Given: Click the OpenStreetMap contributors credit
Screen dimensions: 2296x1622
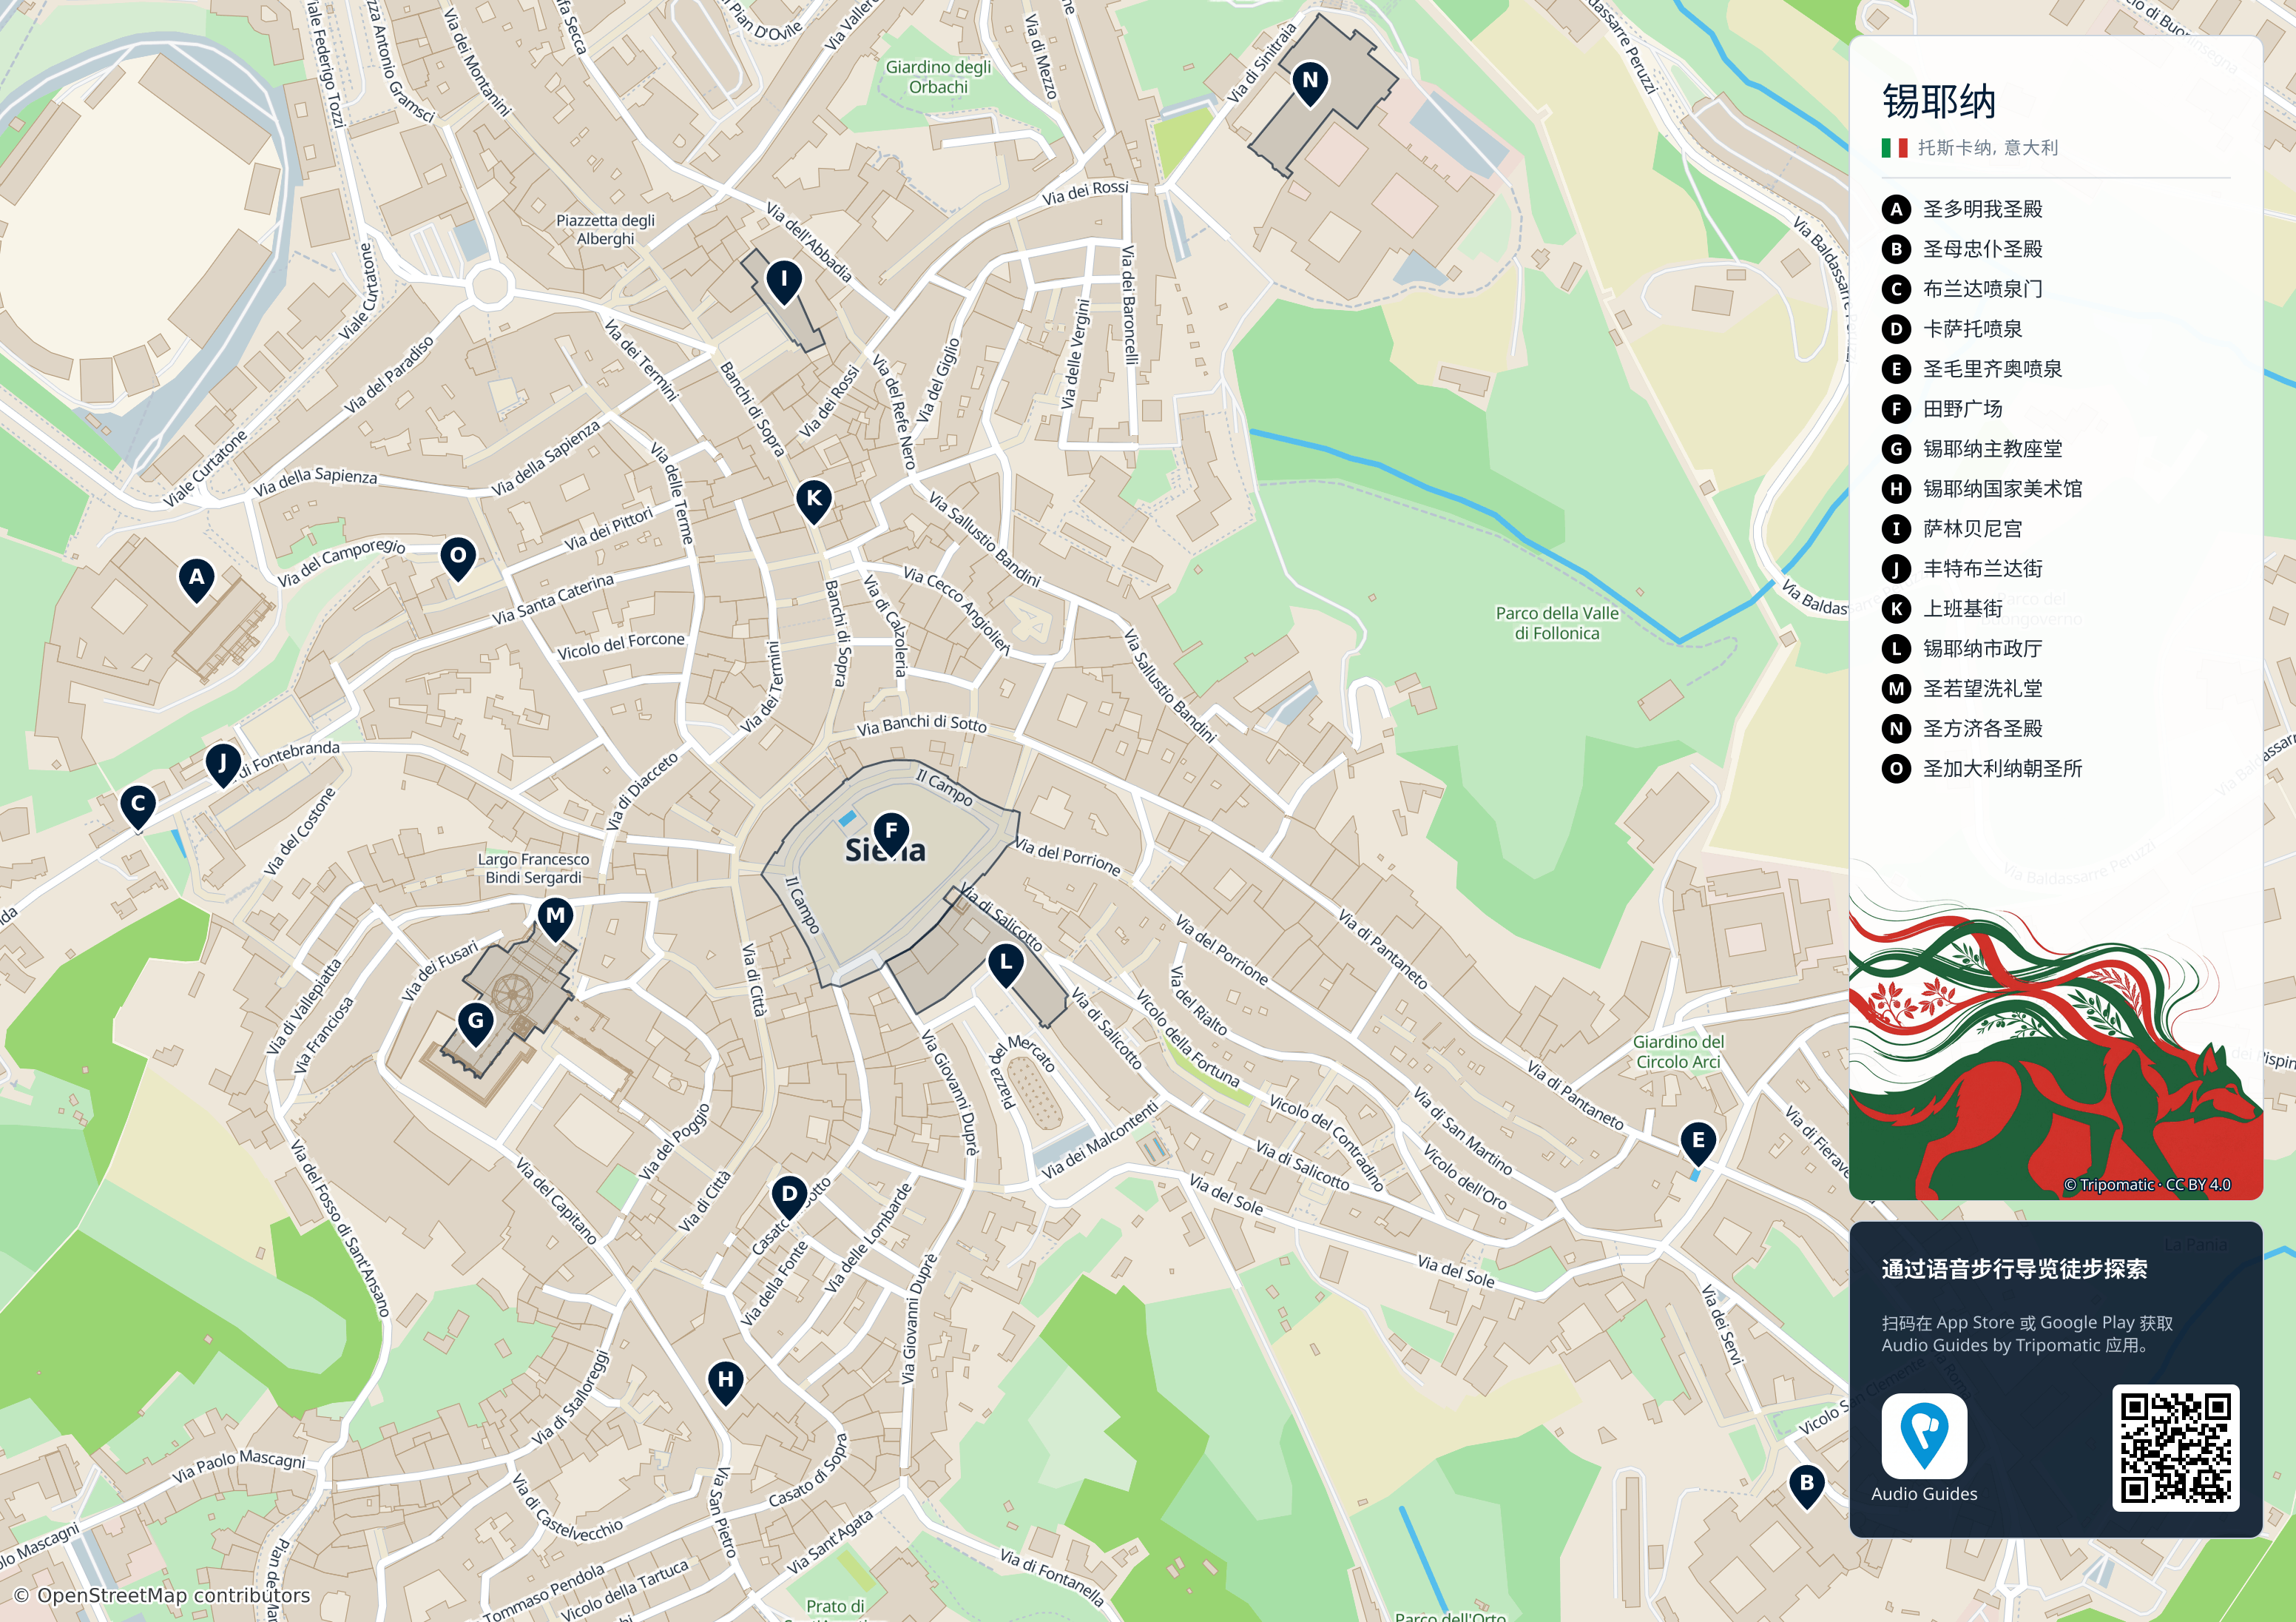Looking at the screenshot, I should tap(162, 1595).
